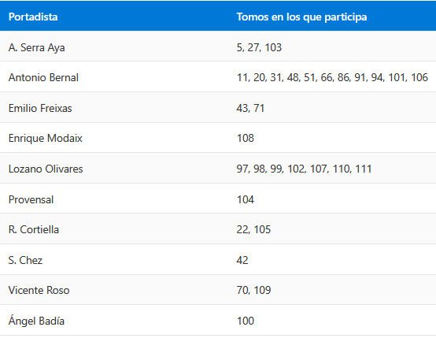Click the 104 volume cell
Screen dimensions: 436x353
click(246, 199)
